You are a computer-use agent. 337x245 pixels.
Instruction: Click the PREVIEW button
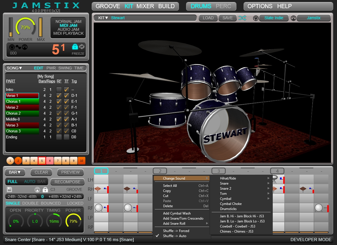71,172
